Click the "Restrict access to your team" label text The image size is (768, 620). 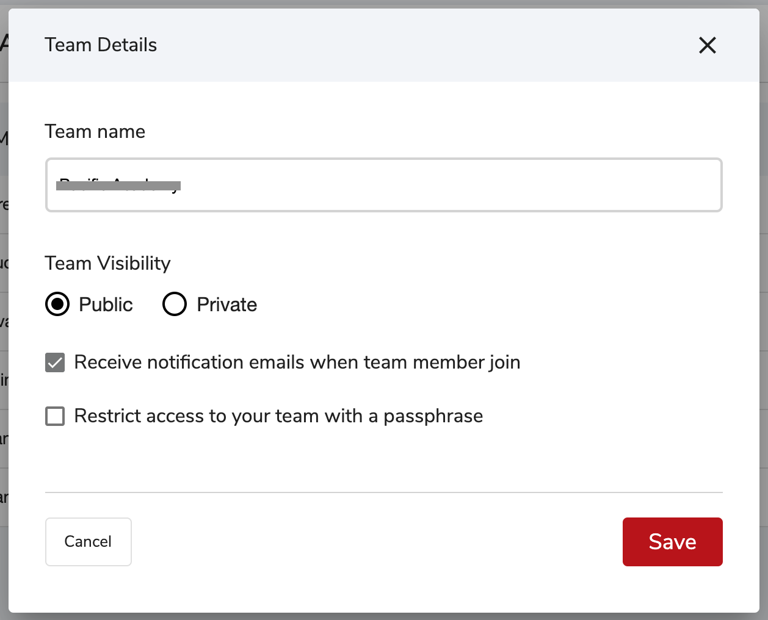[278, 416]
